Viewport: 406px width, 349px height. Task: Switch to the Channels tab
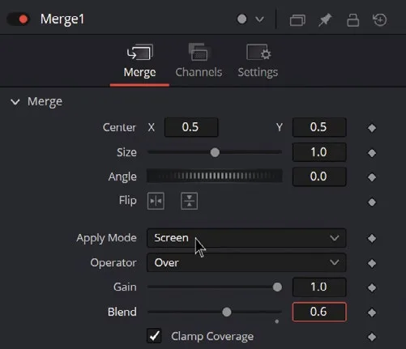point(199,61)
